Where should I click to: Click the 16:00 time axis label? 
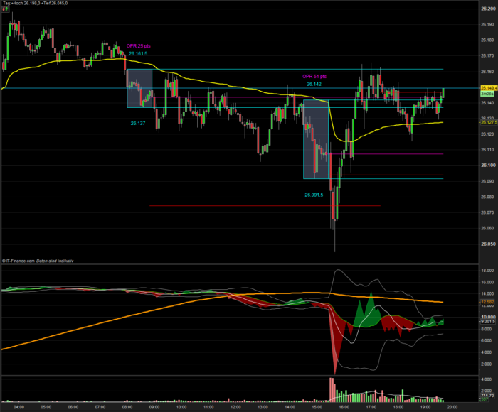pyautogui.click(x=344, y=407)
